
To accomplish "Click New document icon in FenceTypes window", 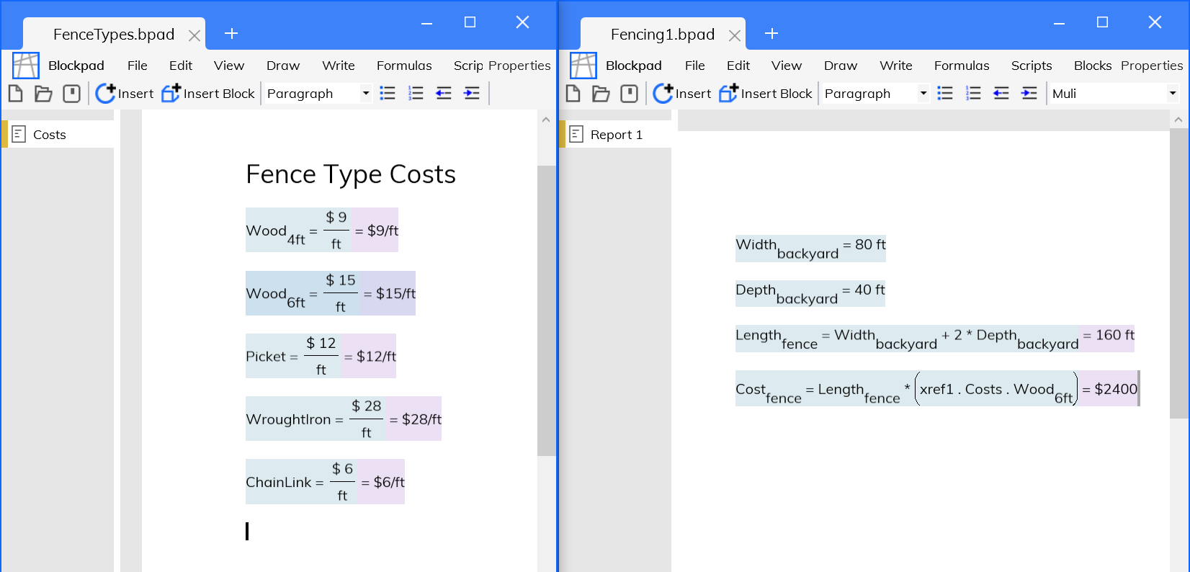I will point(15,94).
